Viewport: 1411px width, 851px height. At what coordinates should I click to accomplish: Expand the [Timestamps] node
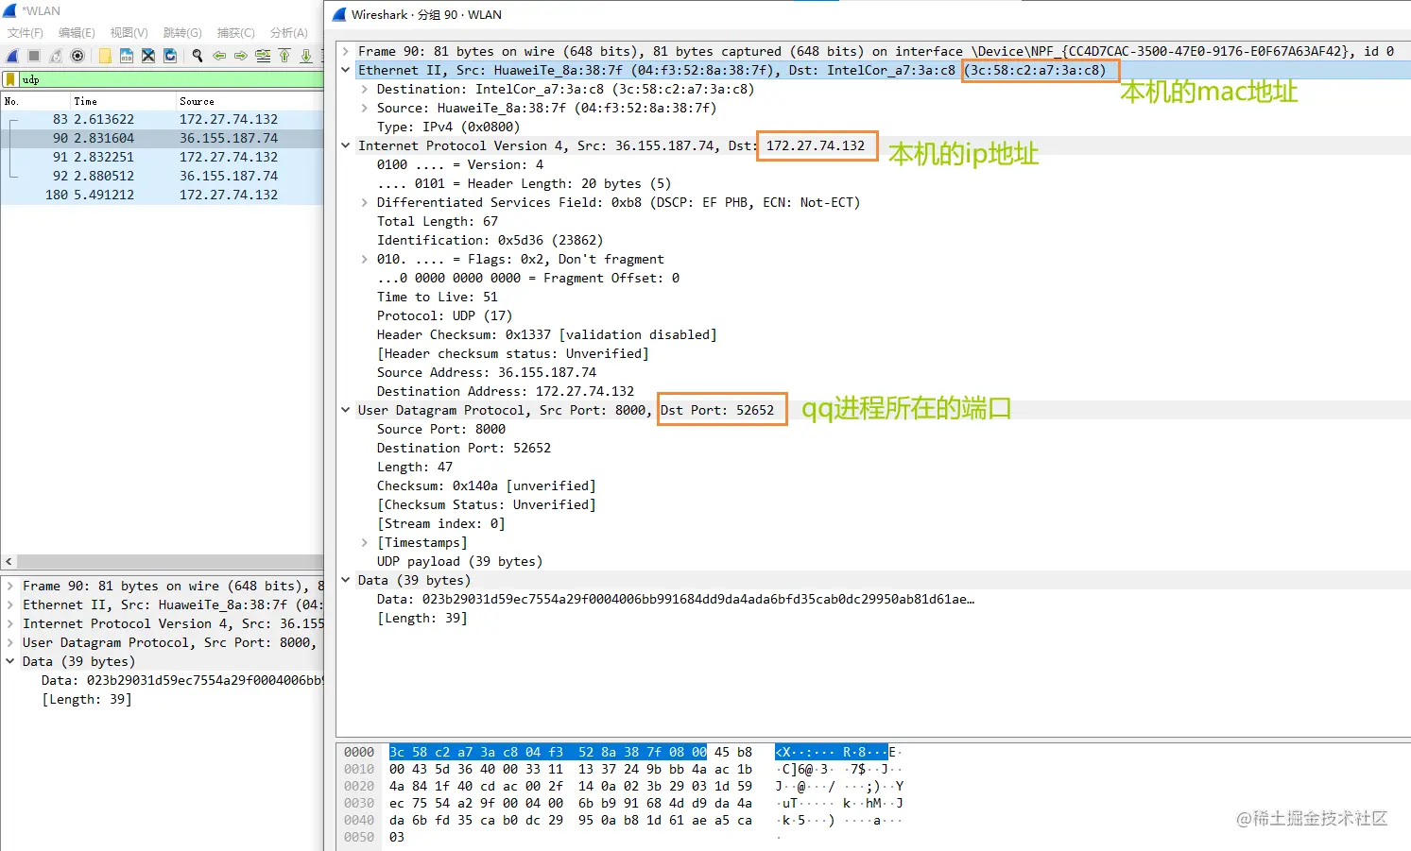(x=365, y=542)
